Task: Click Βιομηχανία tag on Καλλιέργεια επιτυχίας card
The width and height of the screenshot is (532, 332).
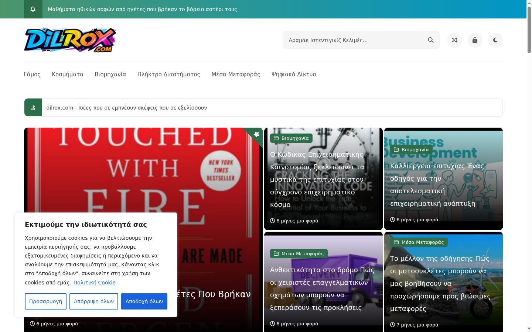Action: coord(411,150)
